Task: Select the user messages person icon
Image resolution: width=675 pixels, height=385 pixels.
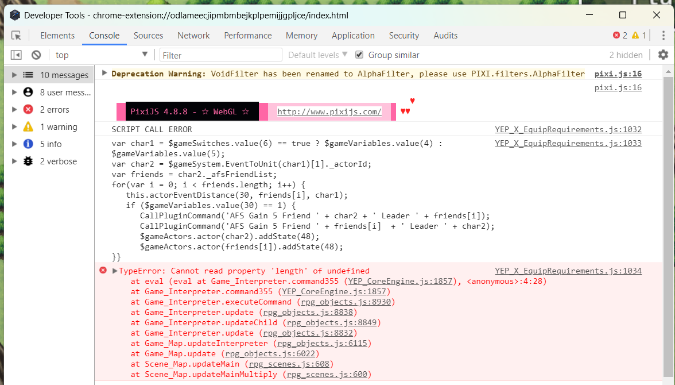Action: [x=28, y=93]
